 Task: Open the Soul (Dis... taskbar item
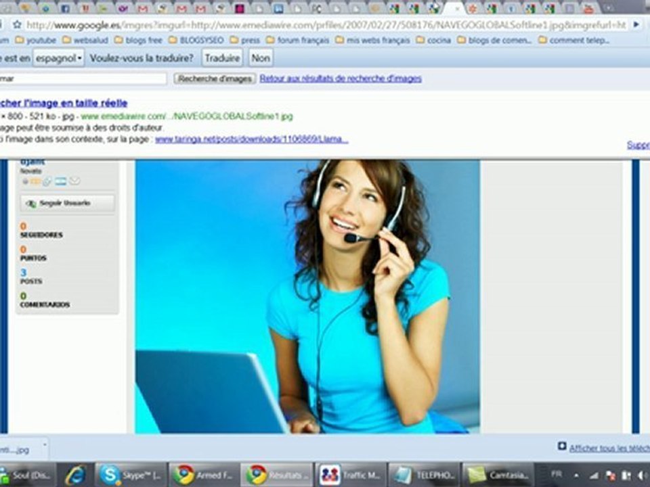click(x=27, y=475)
